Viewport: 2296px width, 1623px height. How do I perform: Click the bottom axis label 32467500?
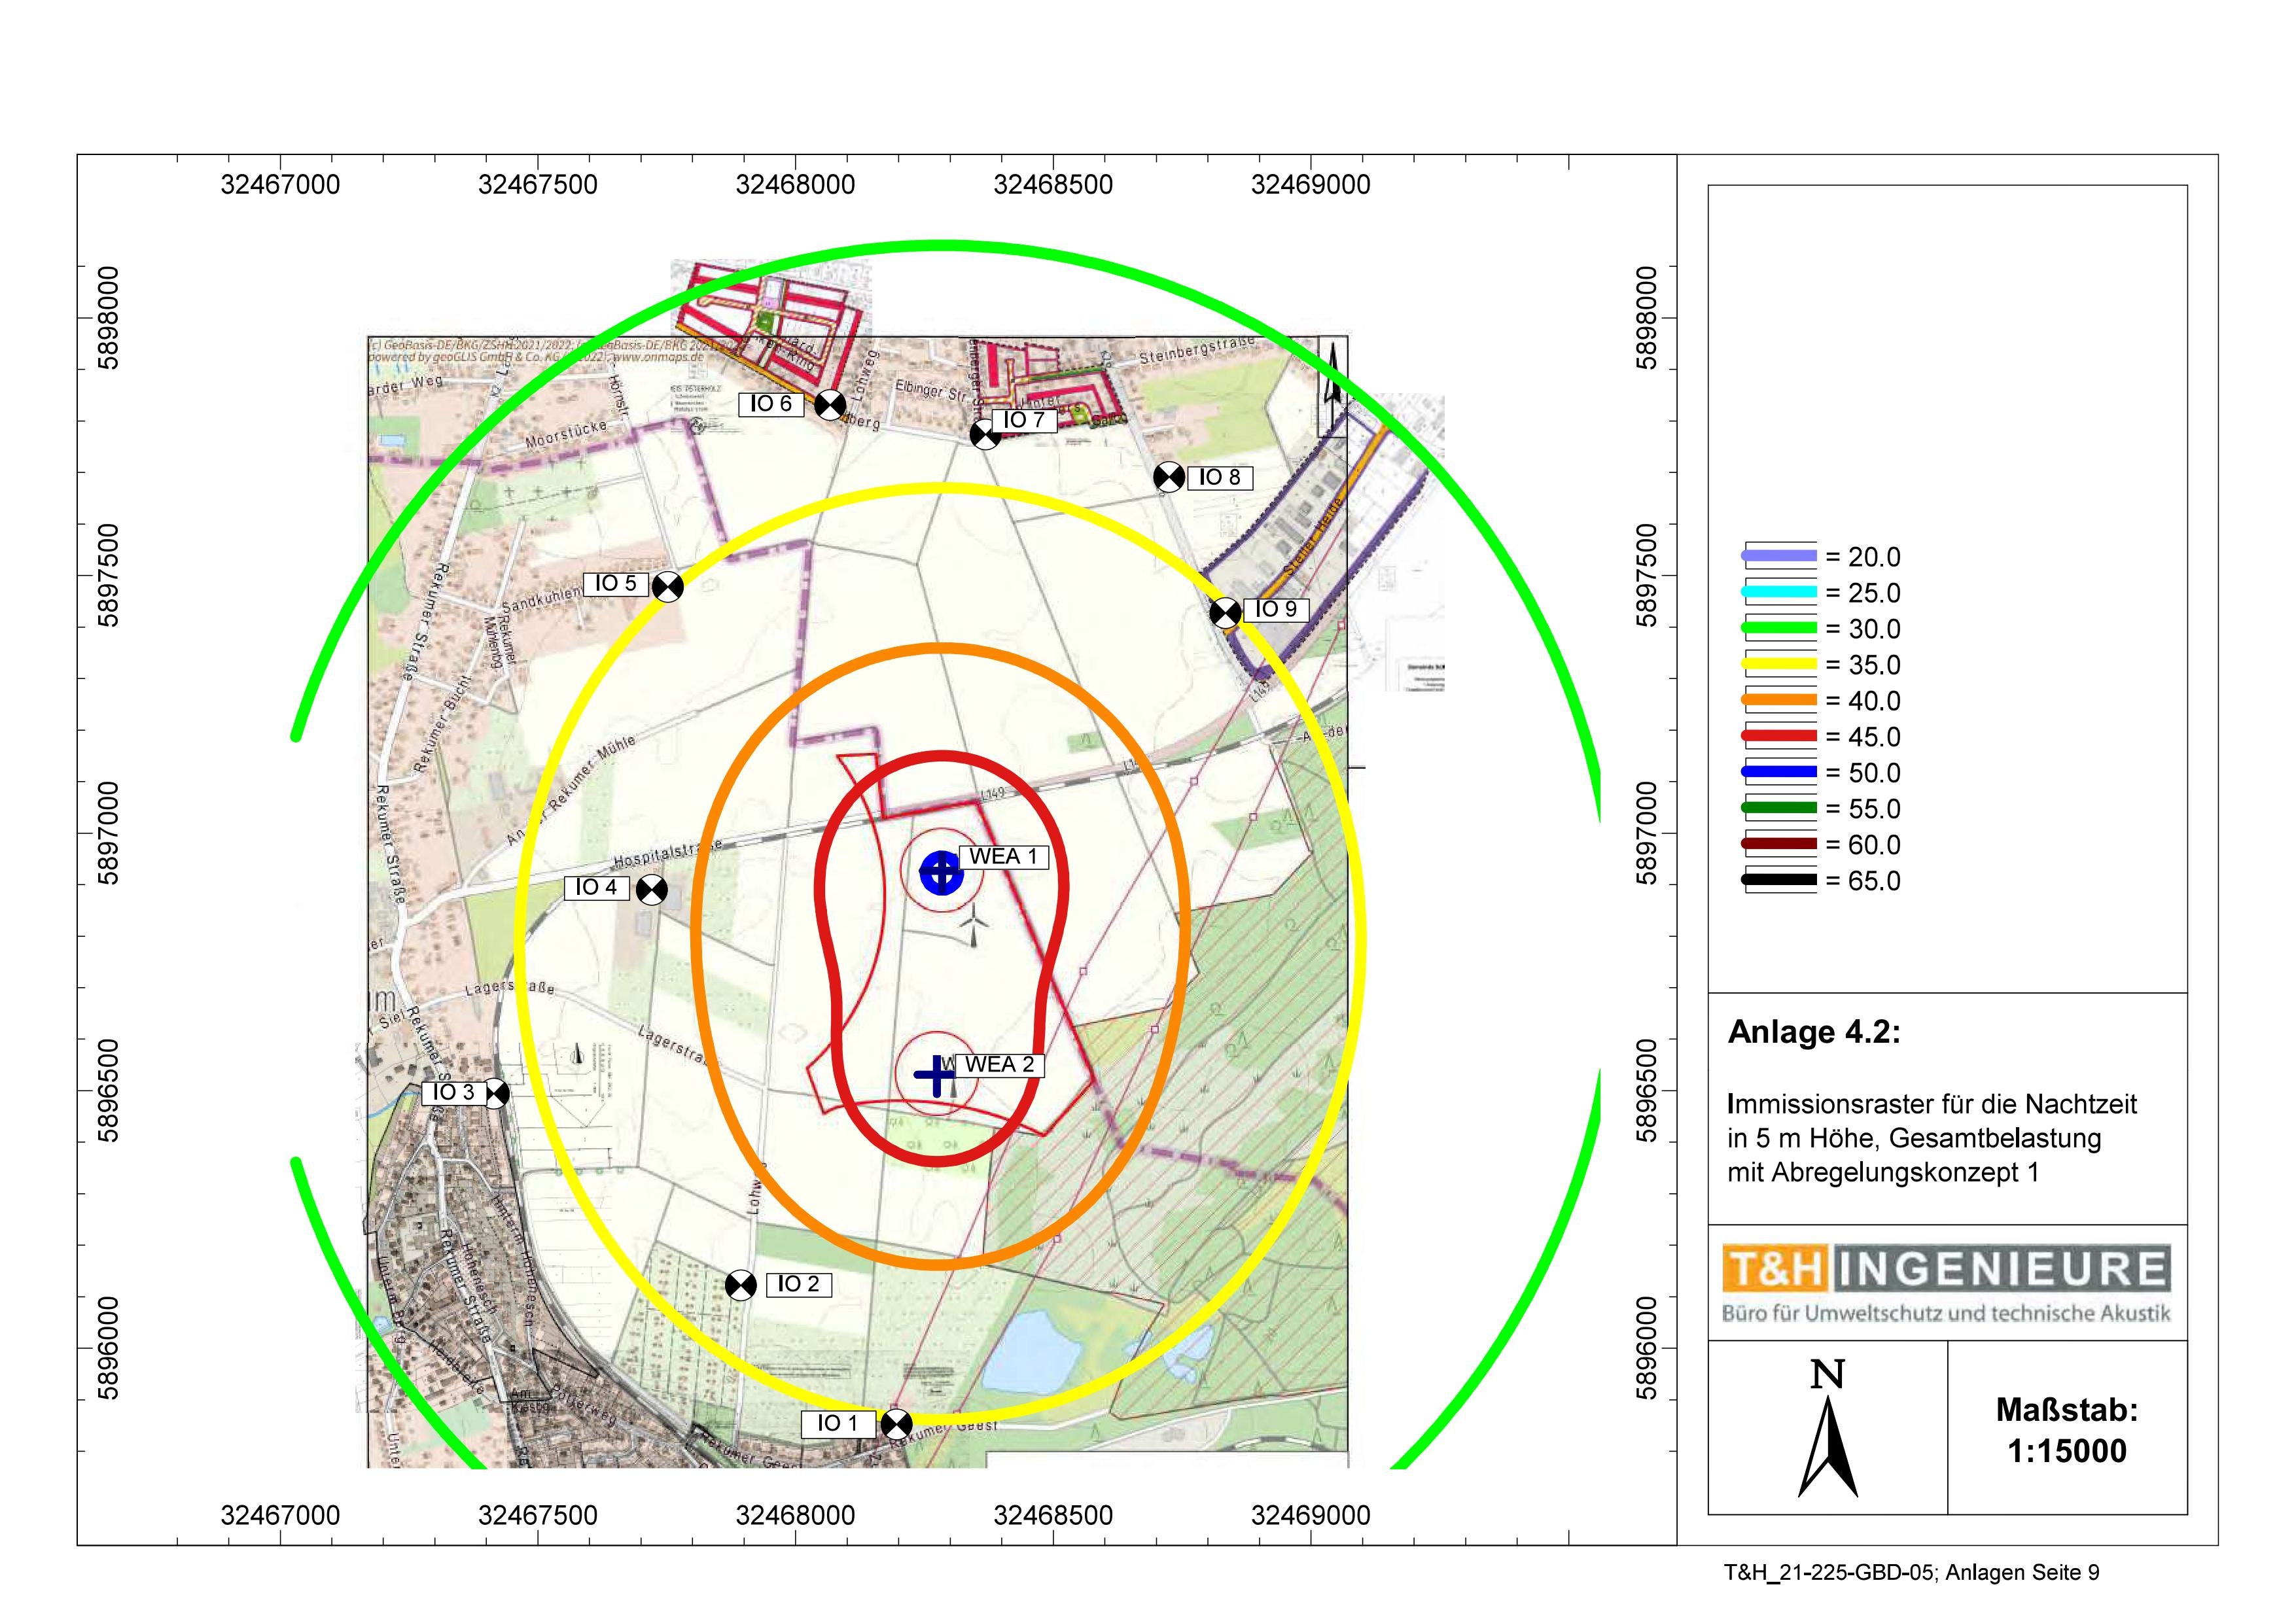(x=538, y=1515)
